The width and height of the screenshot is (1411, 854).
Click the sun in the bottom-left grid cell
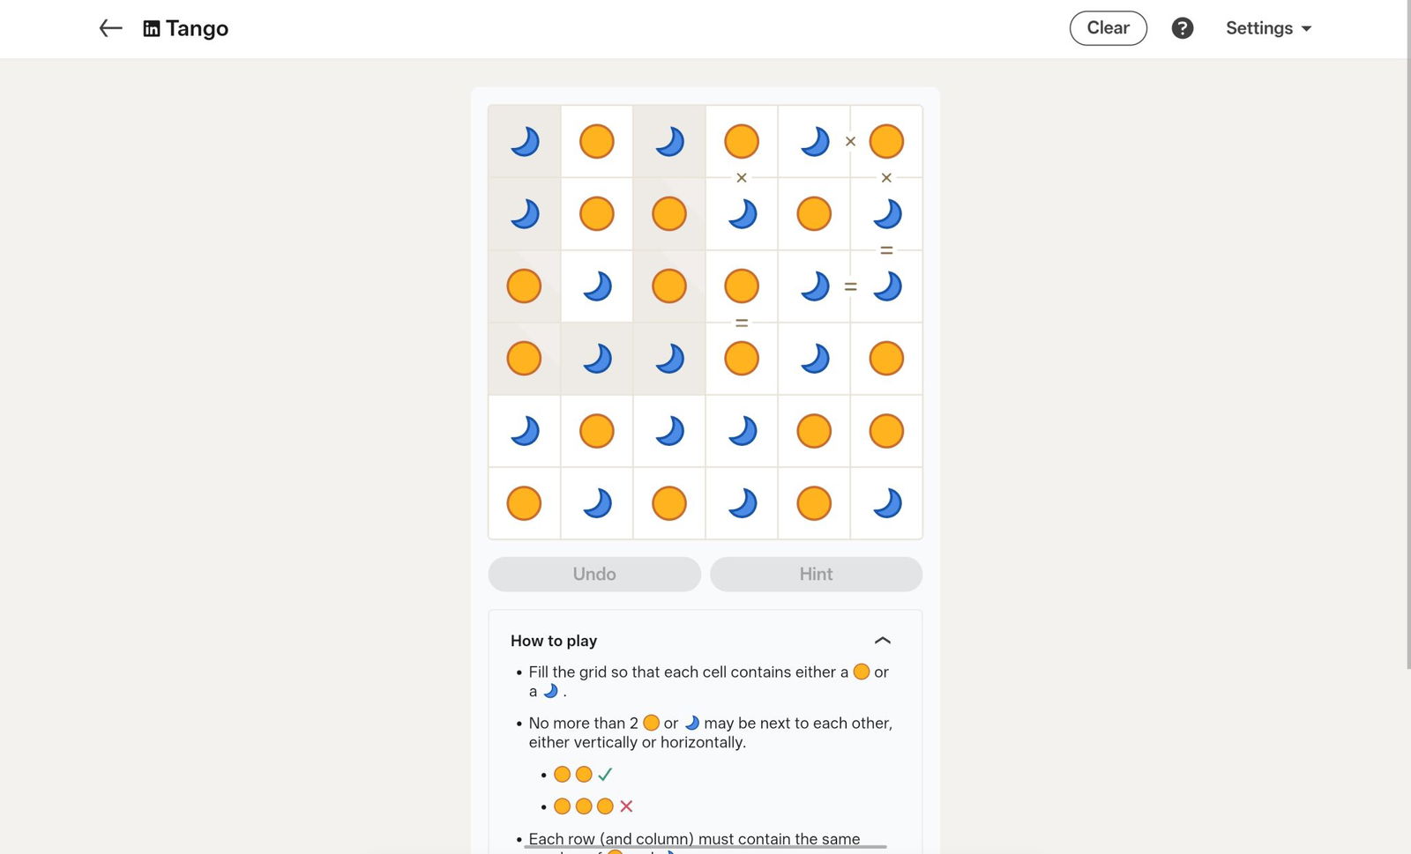click(525, 503)
